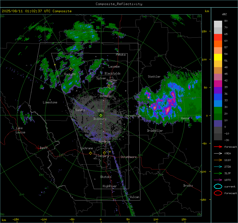Click the yellow diamond marker above Calgary label
This screenshot has height=223, width=238.
pyautogui.click(x=104, y=153)
